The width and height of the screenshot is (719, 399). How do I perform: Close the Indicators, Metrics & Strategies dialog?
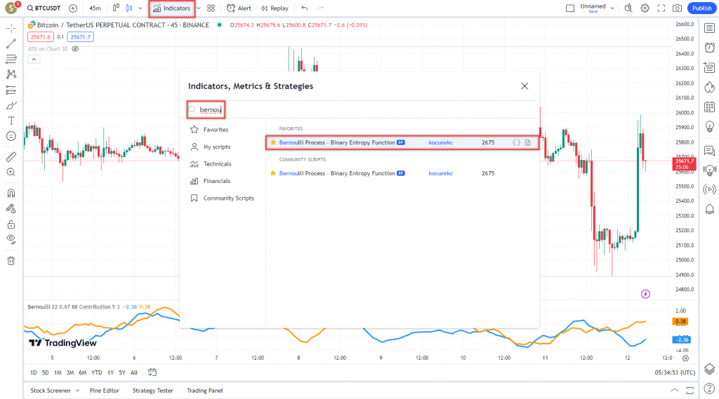(525, 86)
